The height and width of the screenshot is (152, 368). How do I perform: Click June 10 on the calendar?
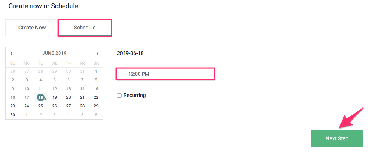(x=26, y=89)
